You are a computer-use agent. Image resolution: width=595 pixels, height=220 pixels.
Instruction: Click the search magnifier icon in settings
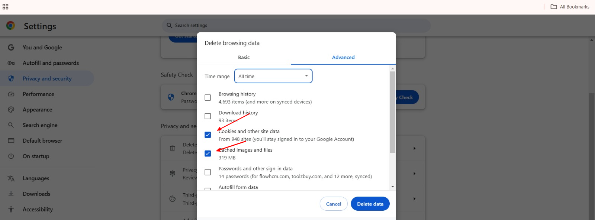[170, 25]
